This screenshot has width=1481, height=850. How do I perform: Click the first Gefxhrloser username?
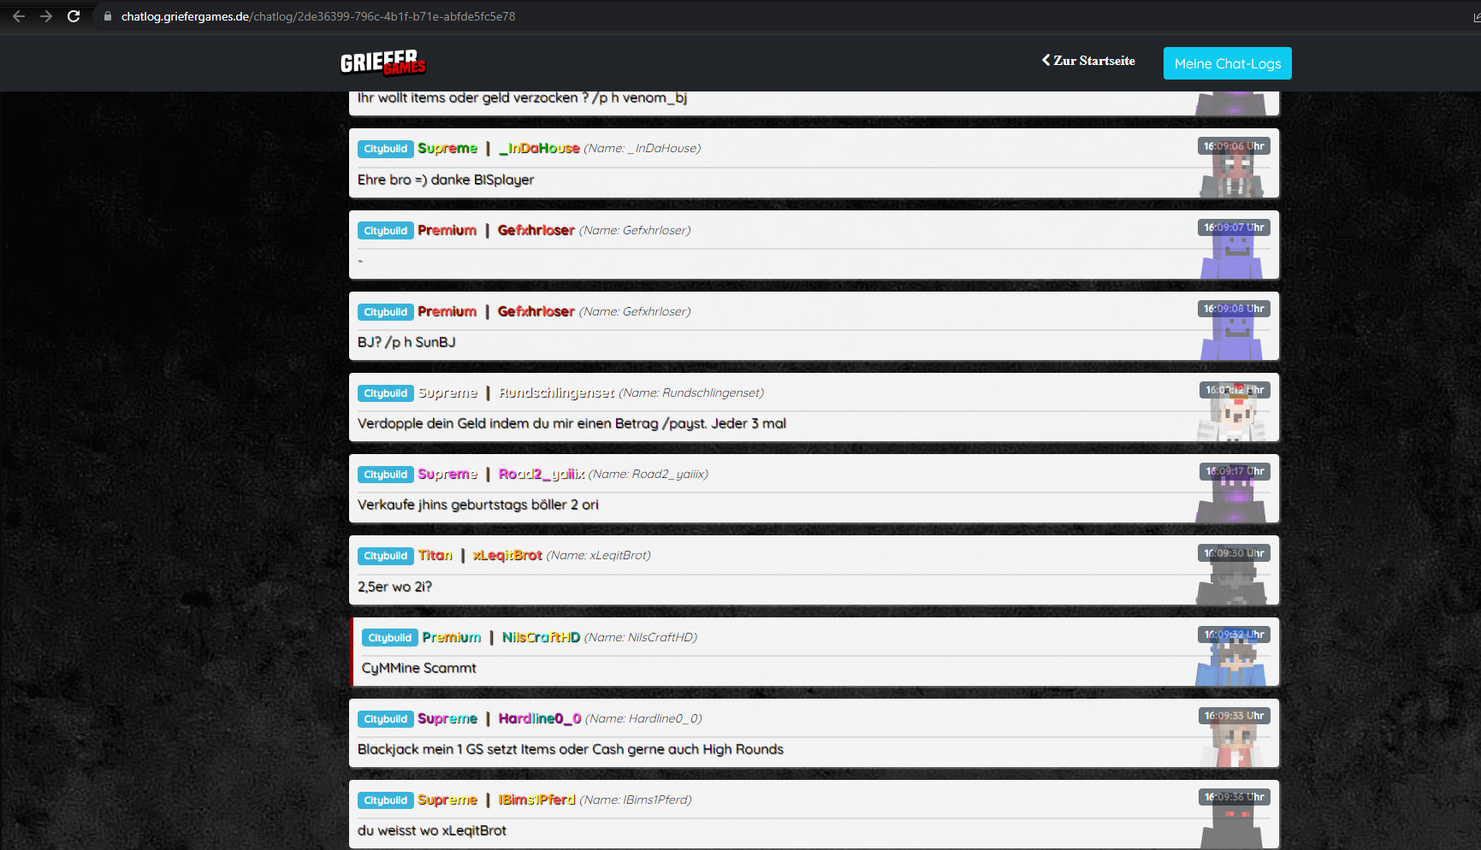pos(536,230)
